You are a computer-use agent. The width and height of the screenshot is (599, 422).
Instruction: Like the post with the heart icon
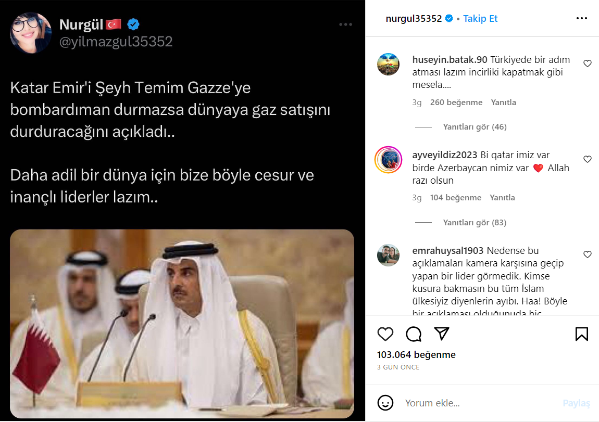[385, 334]
